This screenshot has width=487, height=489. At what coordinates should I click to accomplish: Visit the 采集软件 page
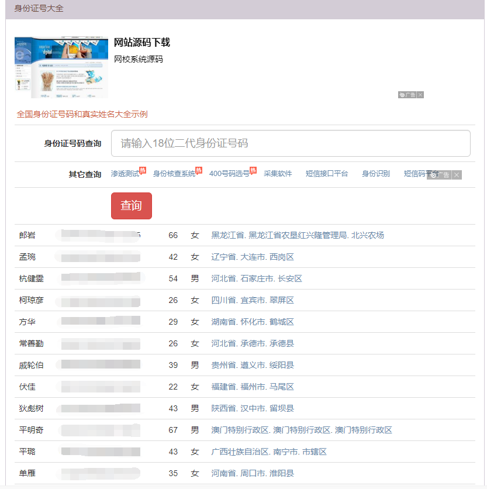click(x=277, y=174)
